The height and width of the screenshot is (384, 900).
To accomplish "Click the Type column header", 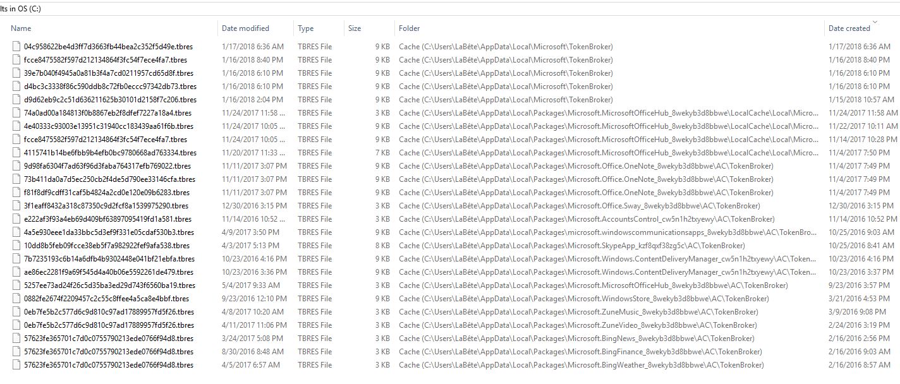I will pos(306,28).
